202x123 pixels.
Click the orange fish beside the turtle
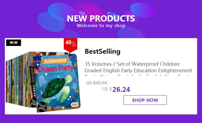click(x=77, y=91)
